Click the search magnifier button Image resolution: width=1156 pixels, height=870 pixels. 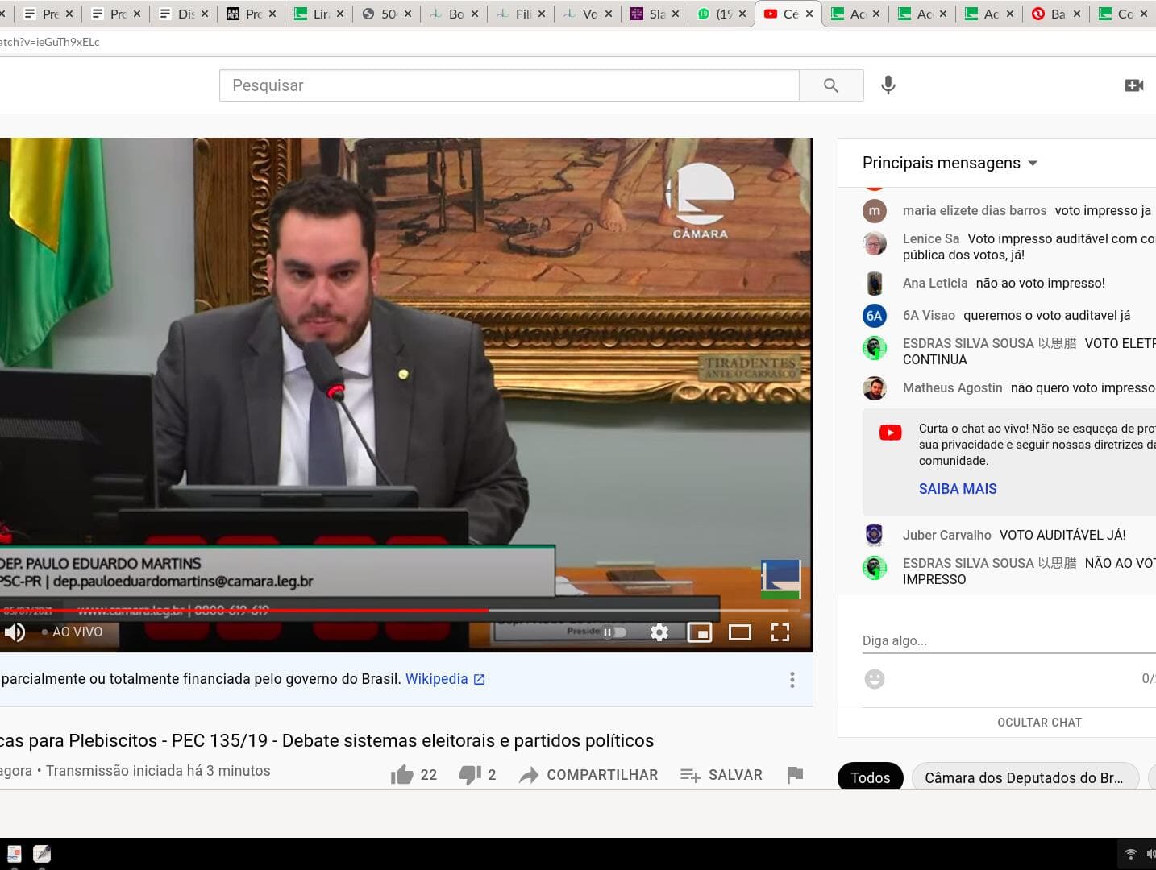830,85
